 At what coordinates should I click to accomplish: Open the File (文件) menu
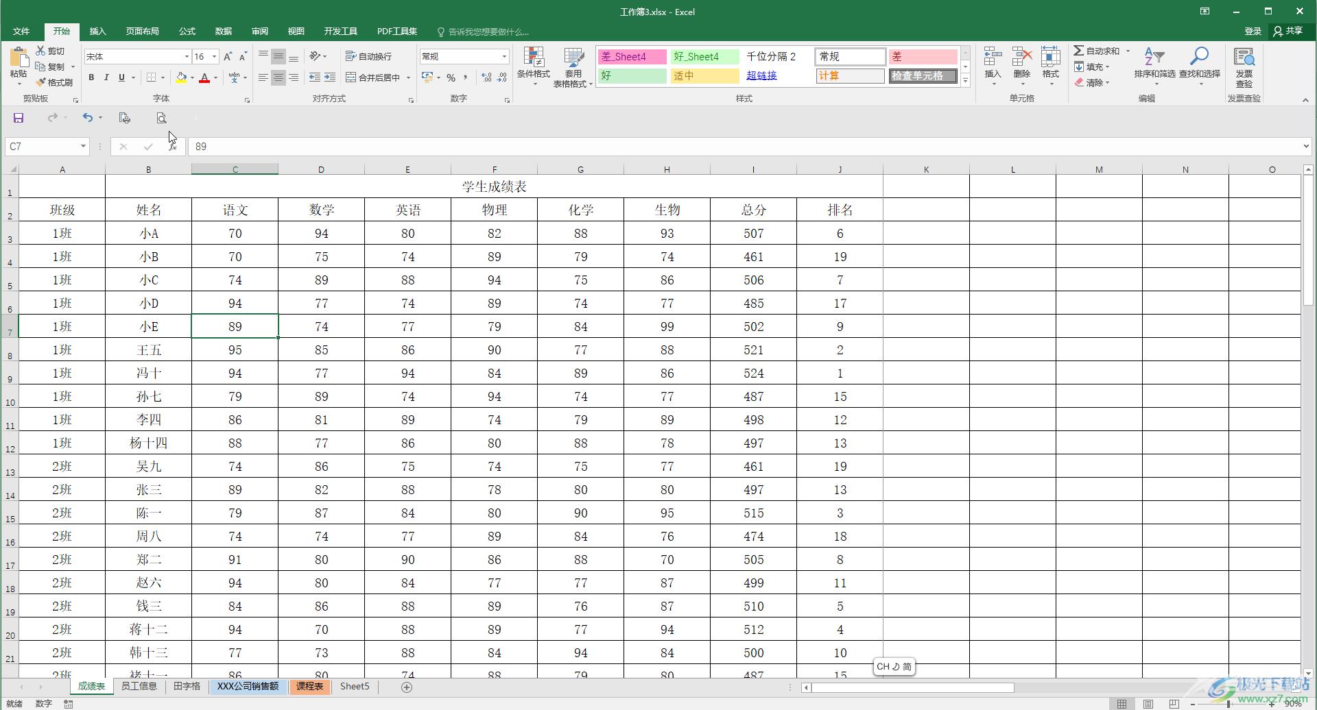(x=21, y=32)
